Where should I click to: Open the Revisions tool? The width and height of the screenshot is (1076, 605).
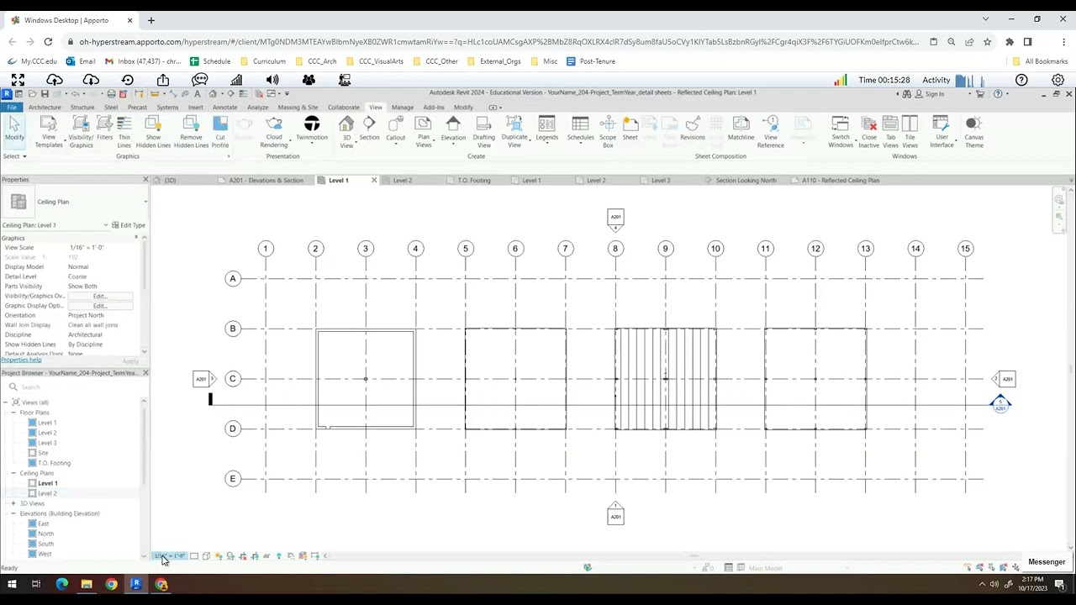coord(693,128)
